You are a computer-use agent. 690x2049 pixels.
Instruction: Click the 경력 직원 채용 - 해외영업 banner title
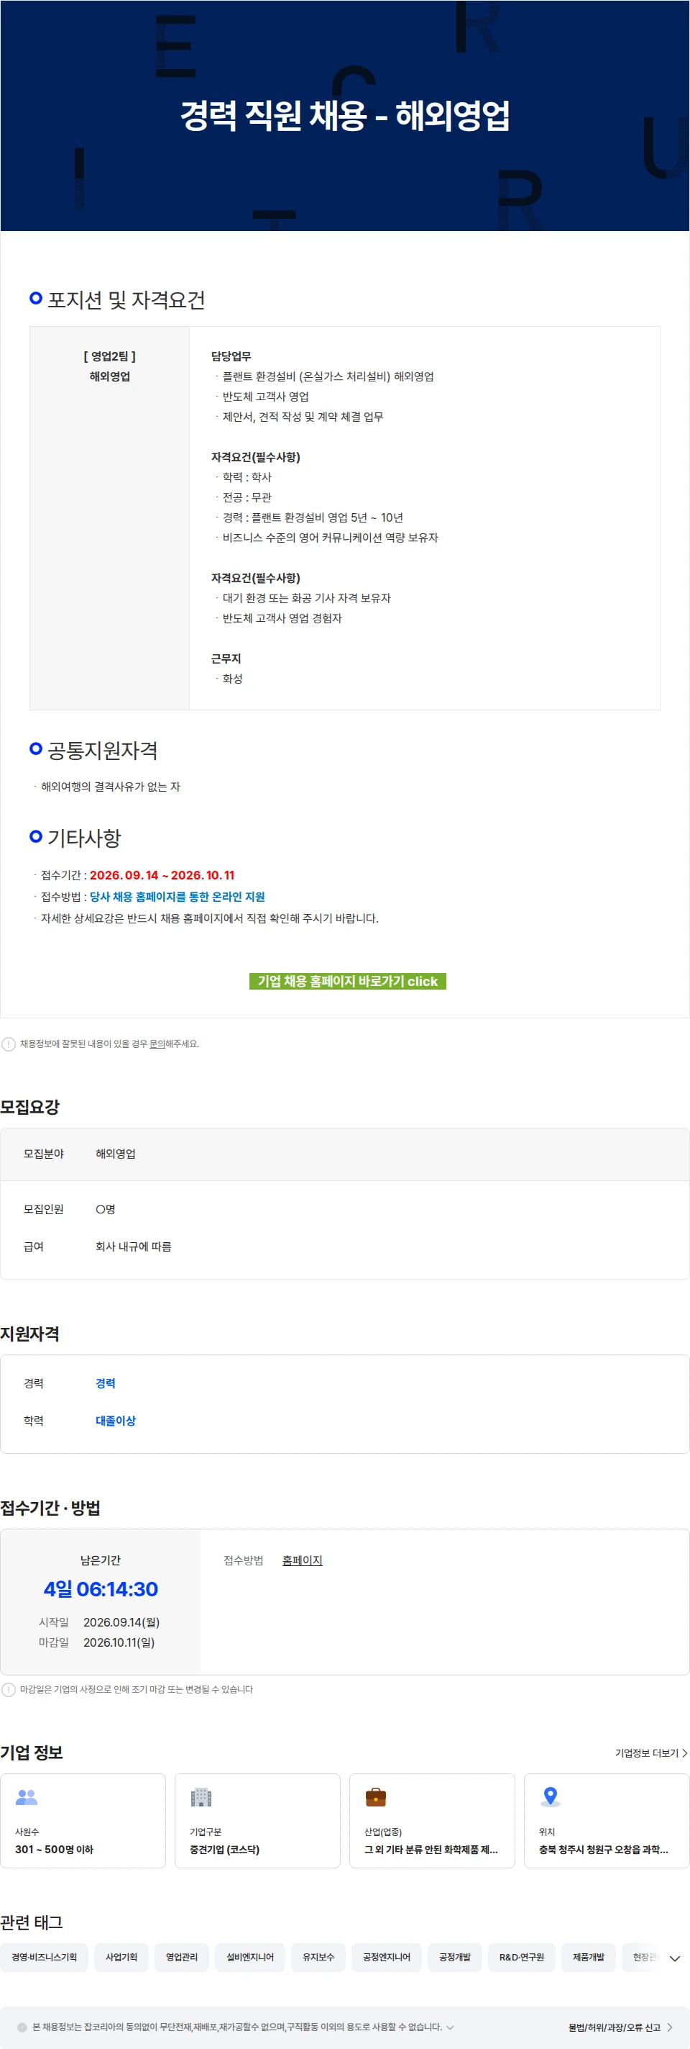[x=344, y=115]
